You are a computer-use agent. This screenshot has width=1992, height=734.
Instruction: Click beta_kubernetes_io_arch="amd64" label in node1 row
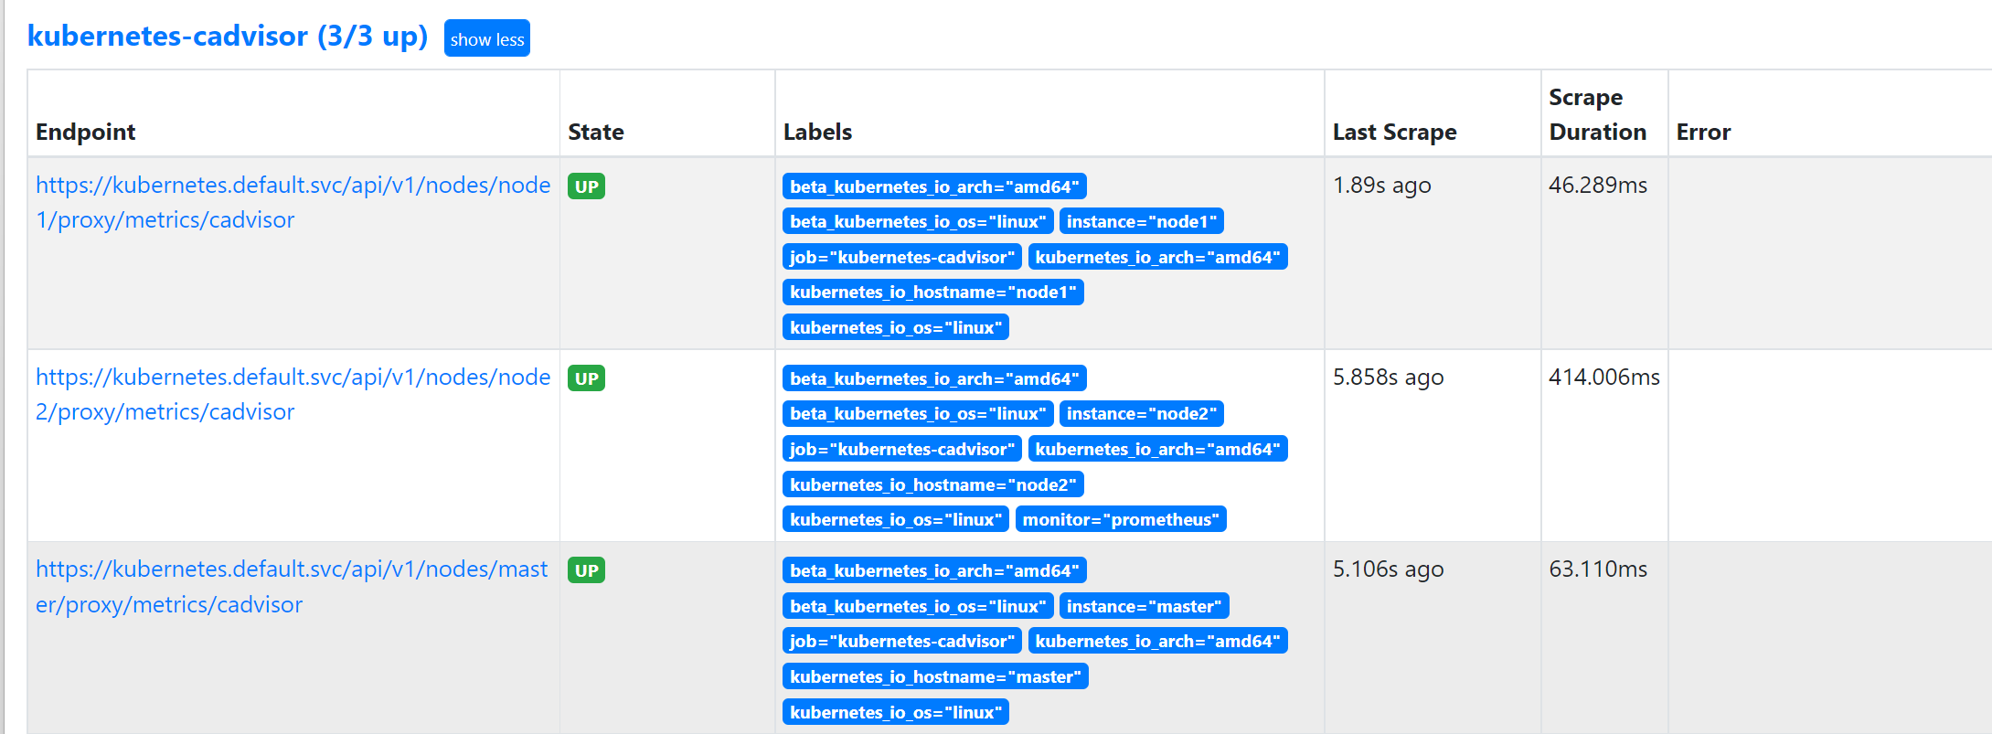[934, 186]
